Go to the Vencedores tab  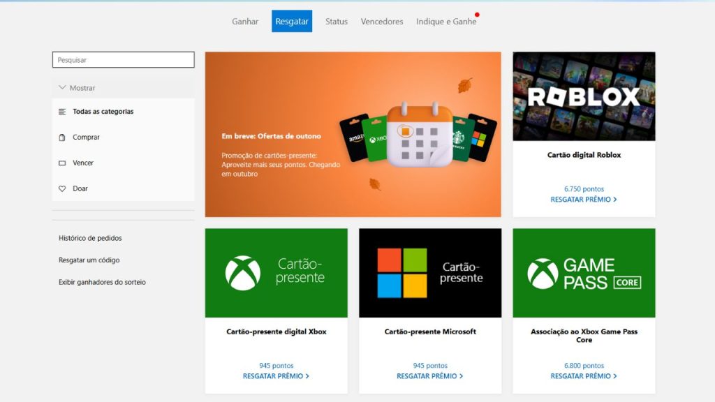coord(382,22)
